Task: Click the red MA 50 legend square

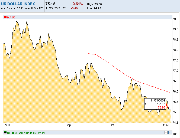Action: 5,17
